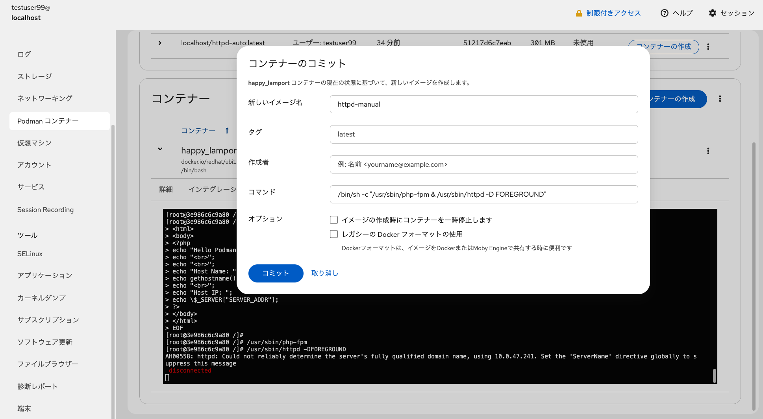
Task: Click the コミット button
Action: (x=276, y=273)
